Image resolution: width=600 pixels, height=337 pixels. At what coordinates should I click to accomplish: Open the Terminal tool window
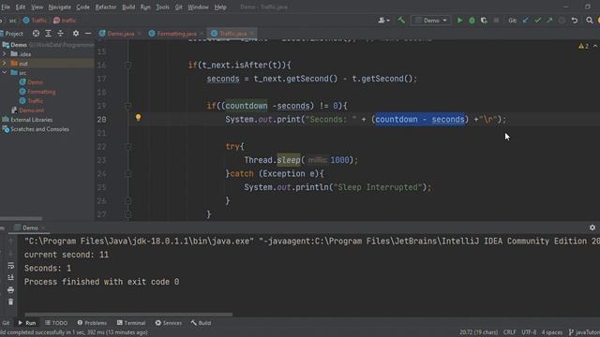click(131, 323)
